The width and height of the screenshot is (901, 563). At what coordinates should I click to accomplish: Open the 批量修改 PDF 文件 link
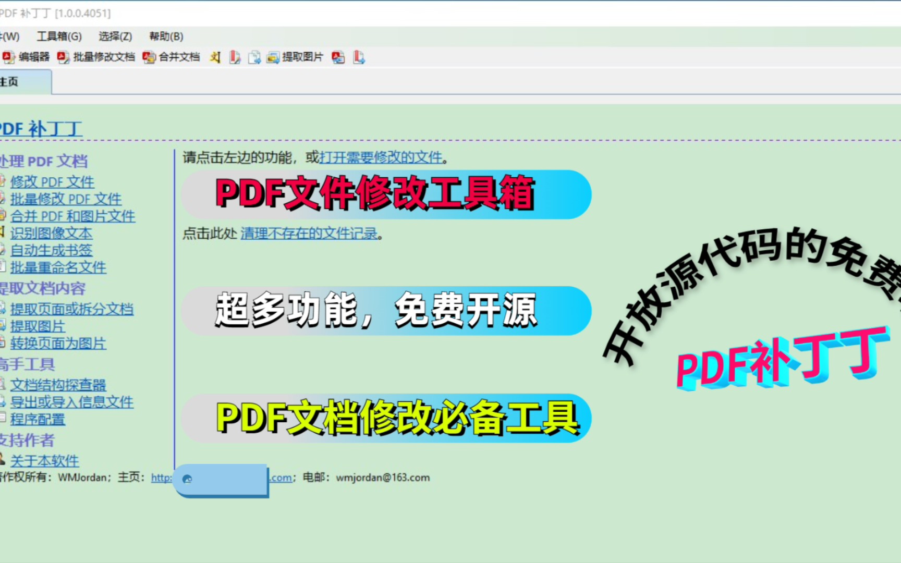(x=66, y=199)
